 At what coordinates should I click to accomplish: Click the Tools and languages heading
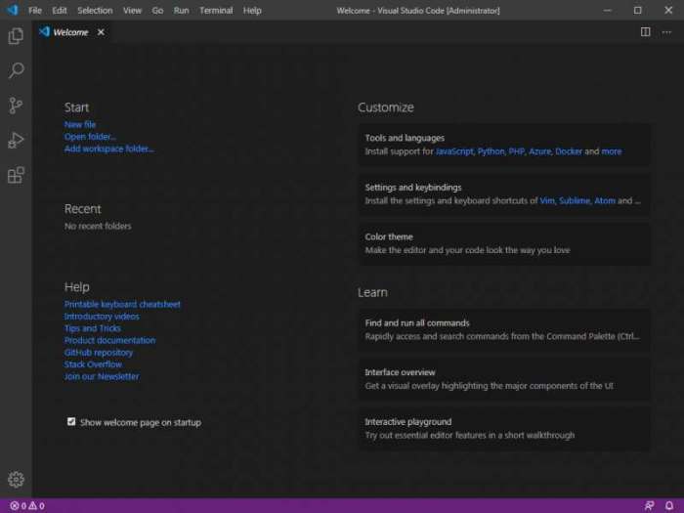pos(405,138)
